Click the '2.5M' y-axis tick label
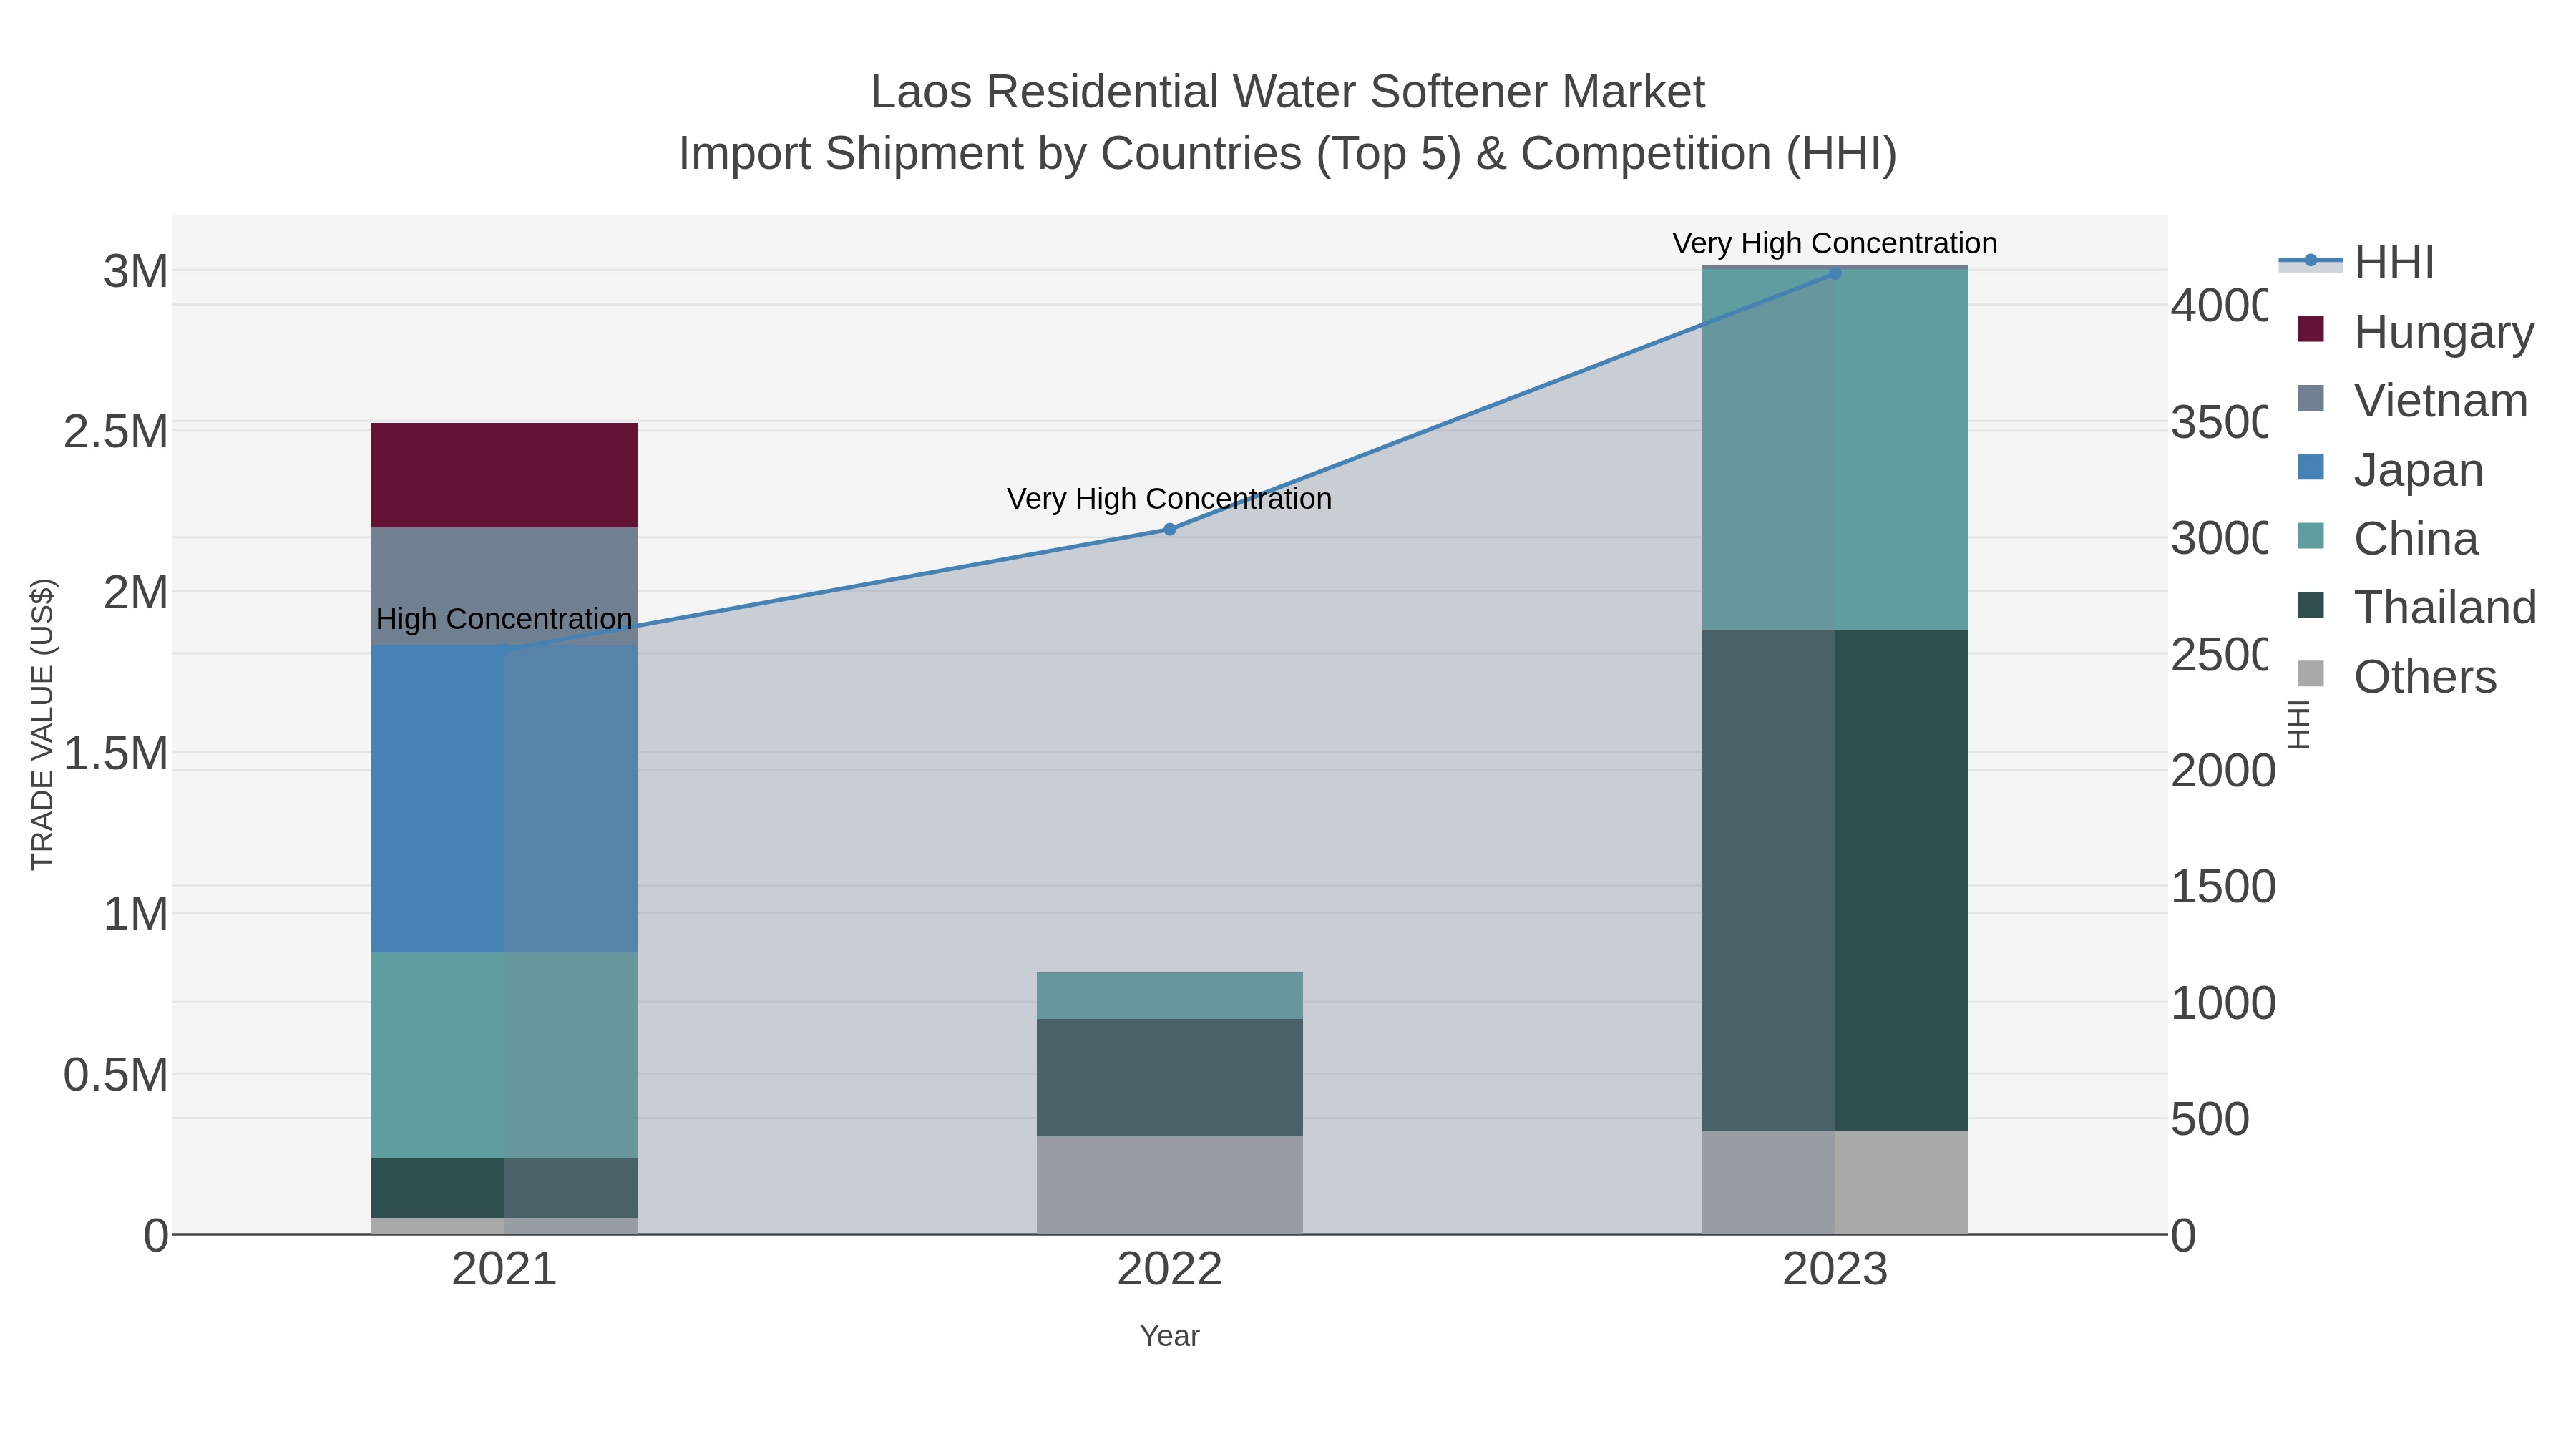The height and width of the screenshot is (1449, 2576). [116, 432]
